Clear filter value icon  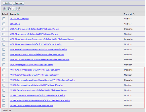point(18,9)
